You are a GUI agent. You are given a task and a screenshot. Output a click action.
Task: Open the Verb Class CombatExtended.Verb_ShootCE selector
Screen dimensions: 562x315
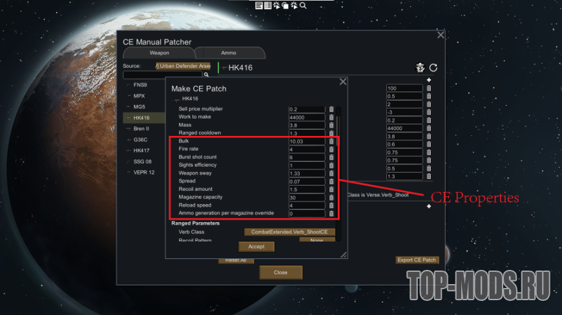(x=289, y=232)
